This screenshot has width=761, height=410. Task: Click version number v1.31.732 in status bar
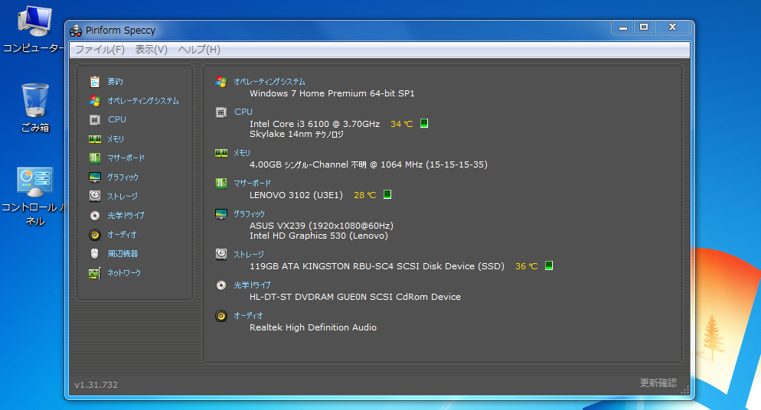pyautogui.click(x=96, y=385)
